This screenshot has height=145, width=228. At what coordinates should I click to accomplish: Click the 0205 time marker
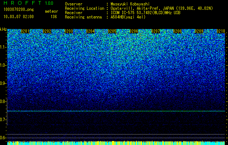(x=112, y=31)
